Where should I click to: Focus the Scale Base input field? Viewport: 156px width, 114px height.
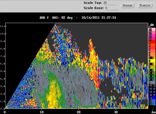pyautogui.click(x=112, y=8)
